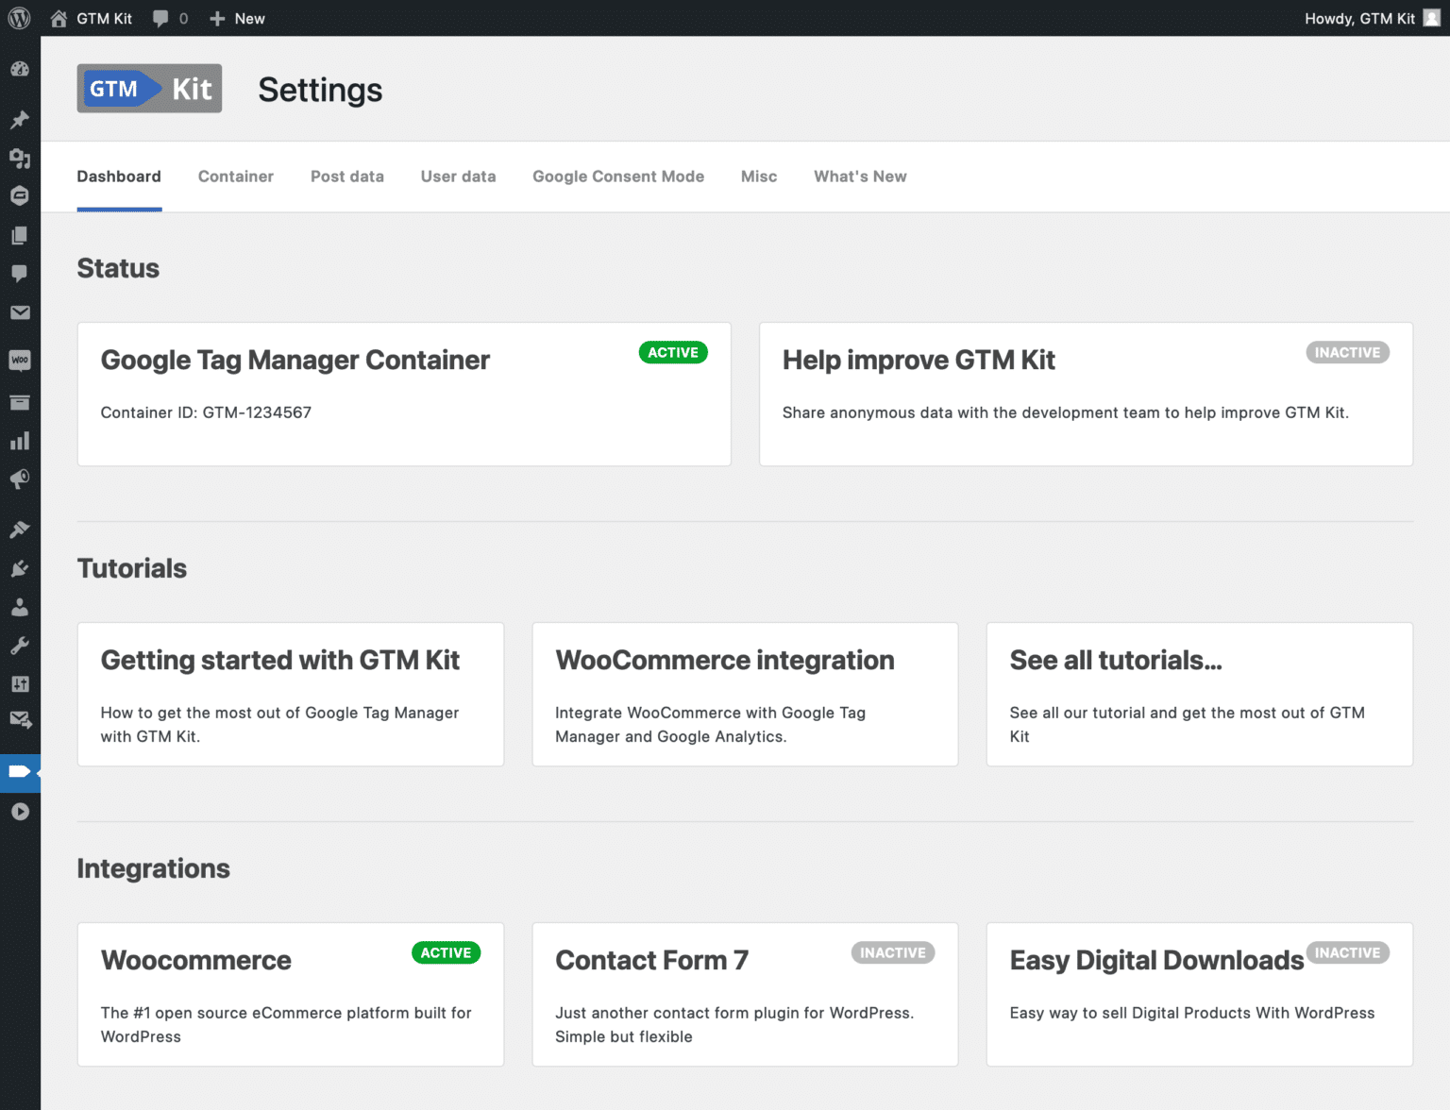1450x1110 pixels.
Task: Open the Google Consent Mode tab
Action: pos(617,177)
